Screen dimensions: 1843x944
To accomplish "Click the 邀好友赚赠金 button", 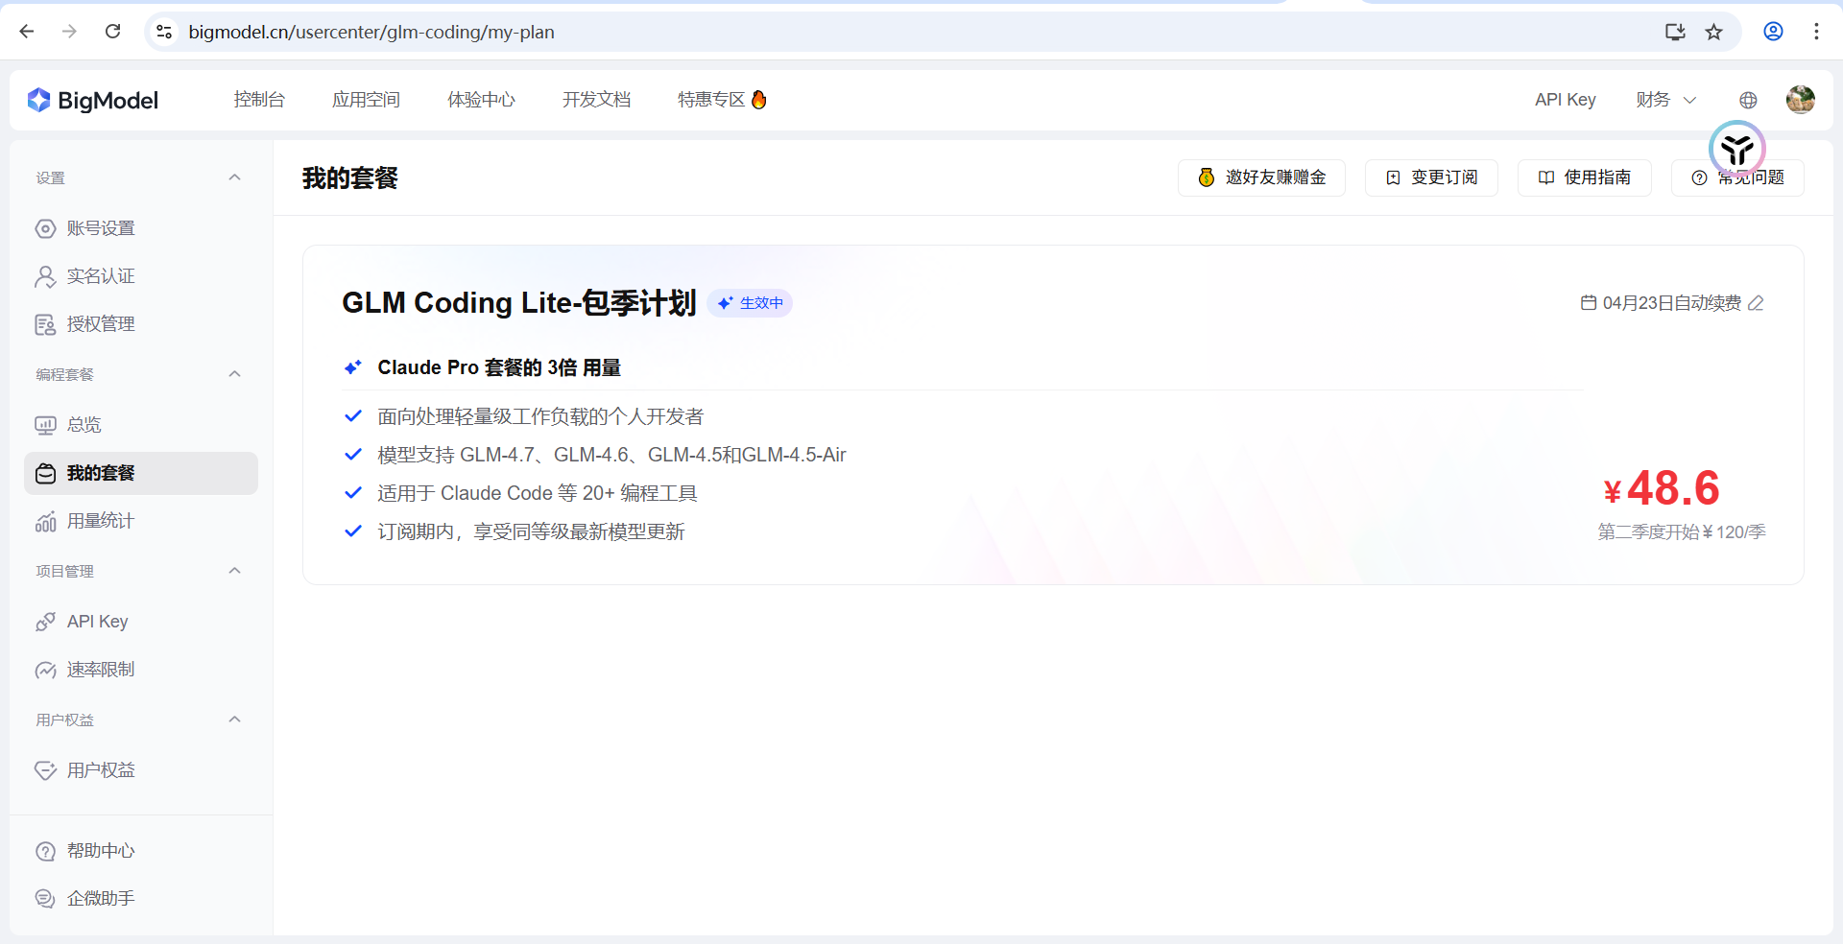I will 1261,177.
